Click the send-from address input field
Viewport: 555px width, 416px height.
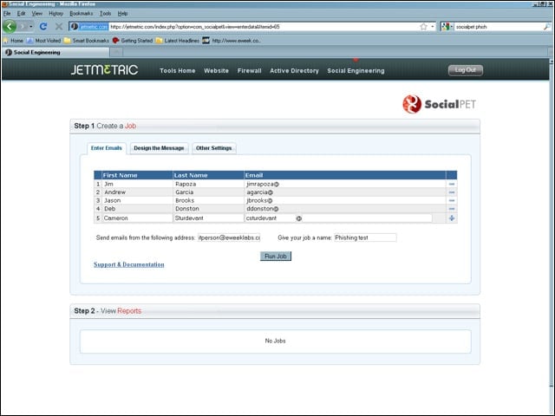click(x=229, y=237)
